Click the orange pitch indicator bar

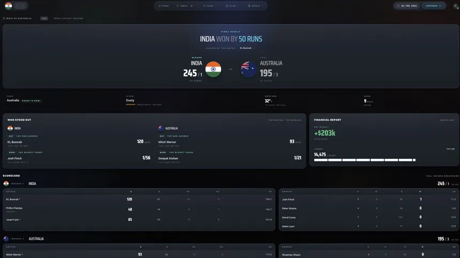[131, 104]
